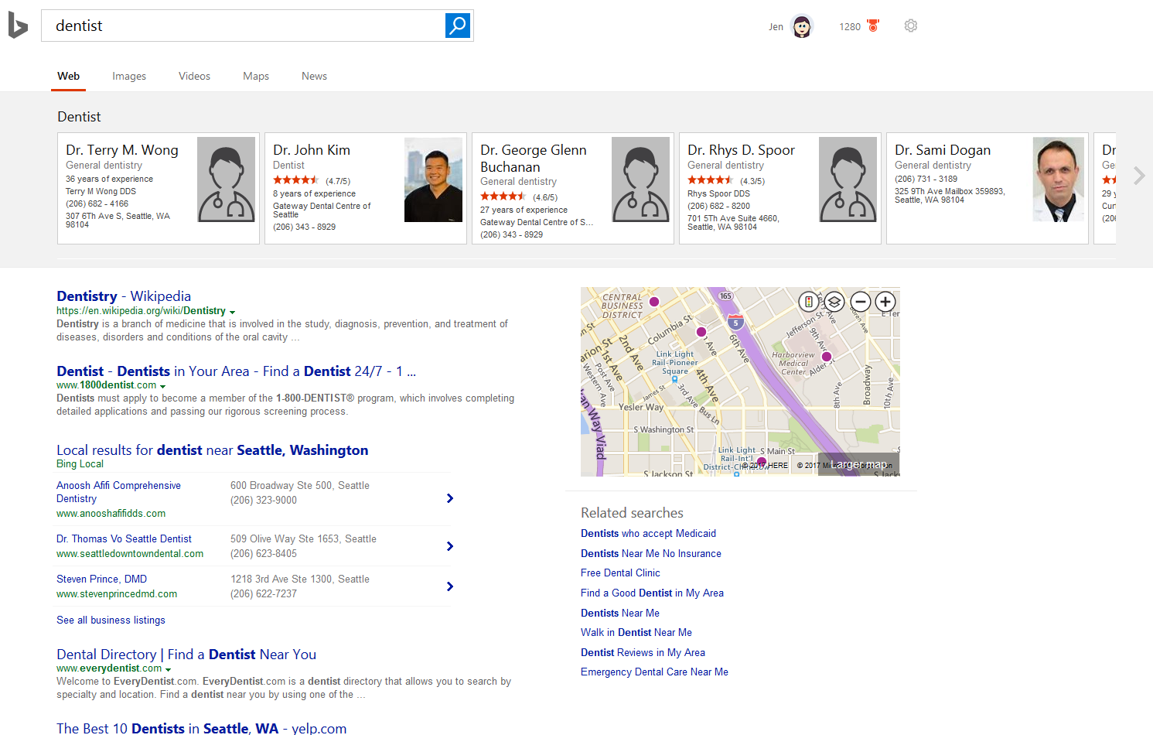Viewport: 1153px width, 735px height.
Task: Click Jen's profile avatar
Action: tap(802, 26)
